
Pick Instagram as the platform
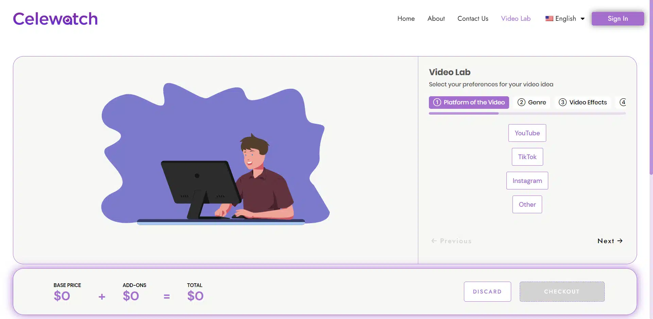pos(527,181)
